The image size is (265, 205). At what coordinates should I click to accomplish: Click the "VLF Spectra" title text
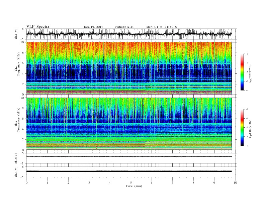click(38, 26)
